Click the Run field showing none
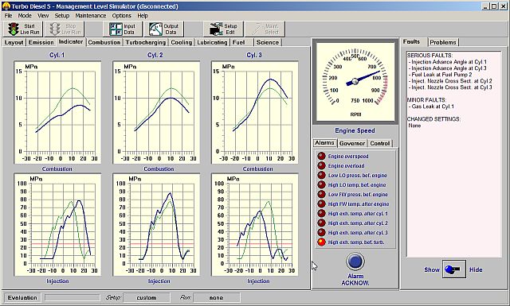 216,297
